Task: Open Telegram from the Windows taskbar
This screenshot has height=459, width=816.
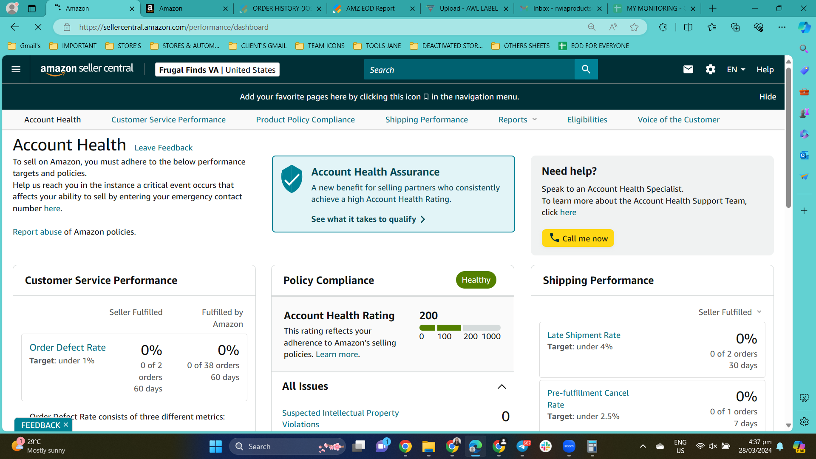Action: (523, 446)
